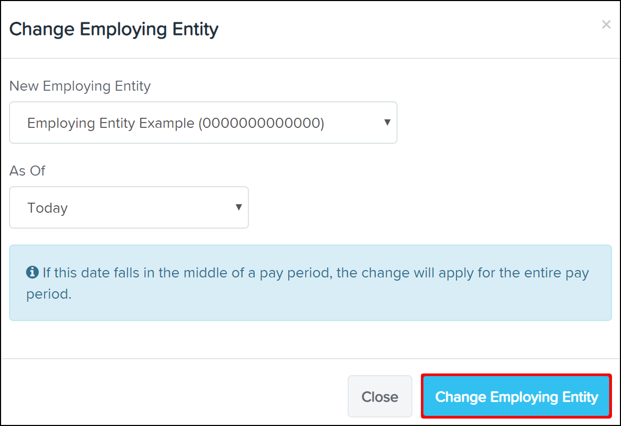The height and width of the screenshot is (426, 621).
Task: Click the Change Employing Entity dialog title
Action: point(114,29)
